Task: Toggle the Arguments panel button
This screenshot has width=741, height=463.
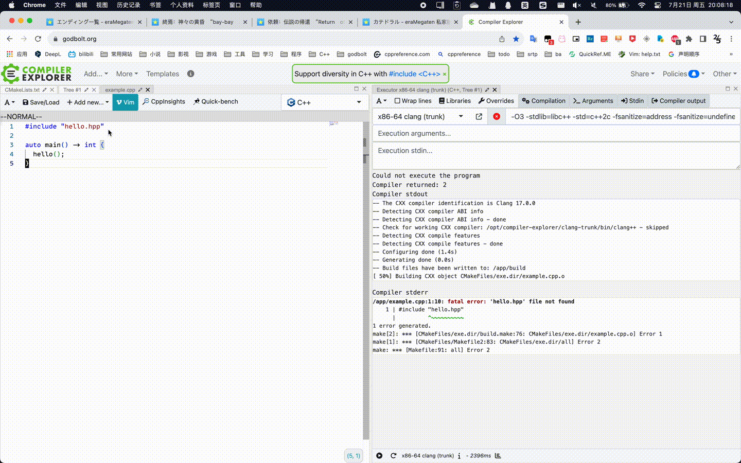Action: click(593, 101)
